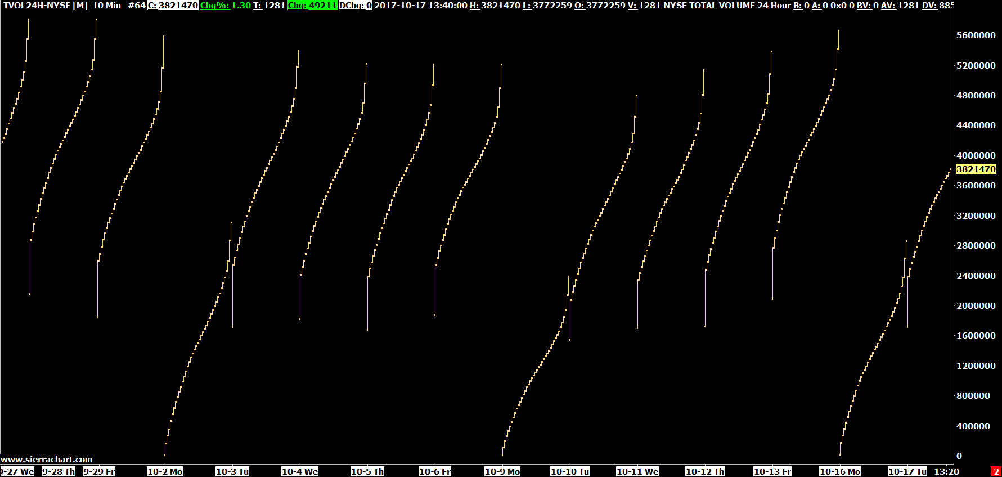Click the BV: 0 bid volume value
Image resolution: width=1002 pixels, height=477 pixels.
pyautogui.click(x=868, y=6)
